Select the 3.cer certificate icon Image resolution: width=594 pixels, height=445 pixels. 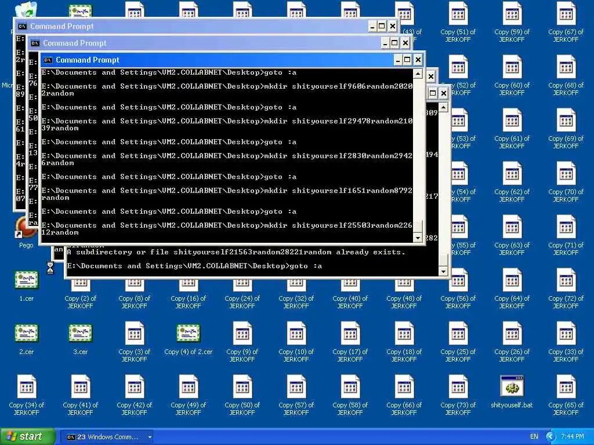pyautogui.click(x=80, y=333)
